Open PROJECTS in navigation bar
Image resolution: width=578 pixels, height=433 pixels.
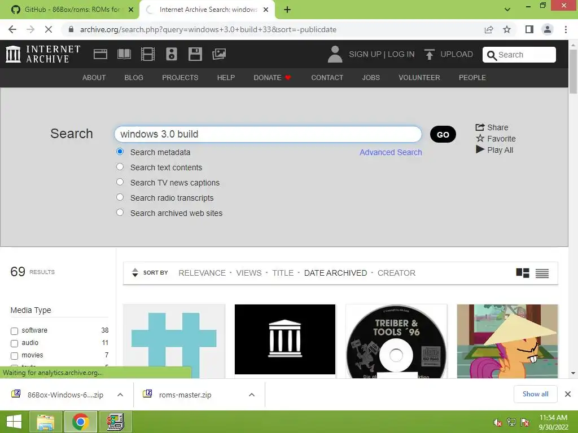(x=180, y=78)
